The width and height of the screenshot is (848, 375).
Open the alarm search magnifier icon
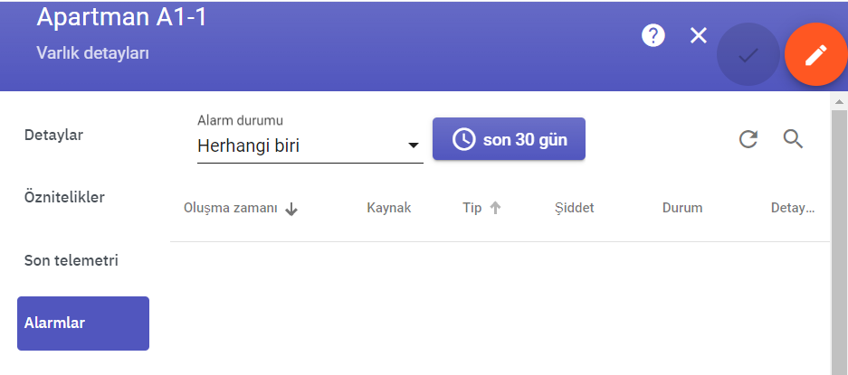click(x=793, y=139)
